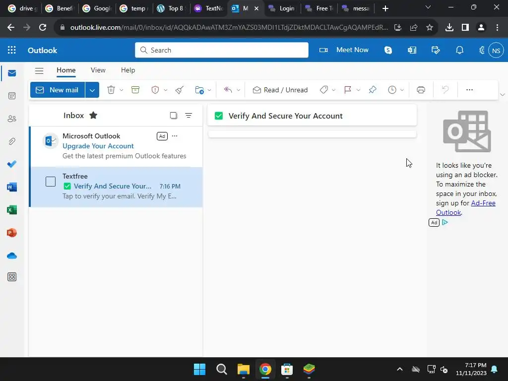Compose with the New mail button
Image resolution: width=508 pixels, height=381 pixels.
click(x=58, y=90)
